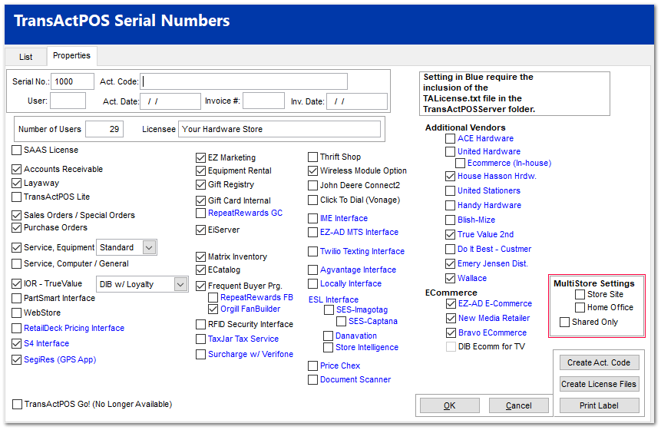Click Create License Files button

click(599, 384)
